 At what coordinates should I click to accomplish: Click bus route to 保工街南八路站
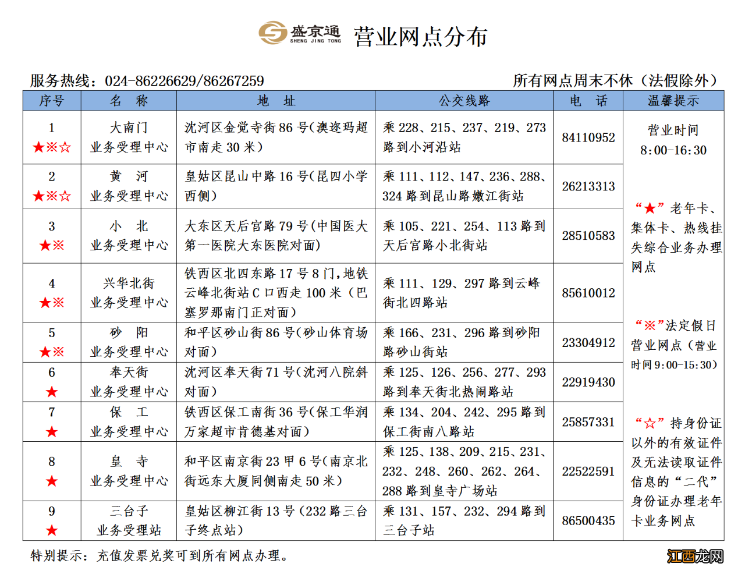[x=464, y=422]
